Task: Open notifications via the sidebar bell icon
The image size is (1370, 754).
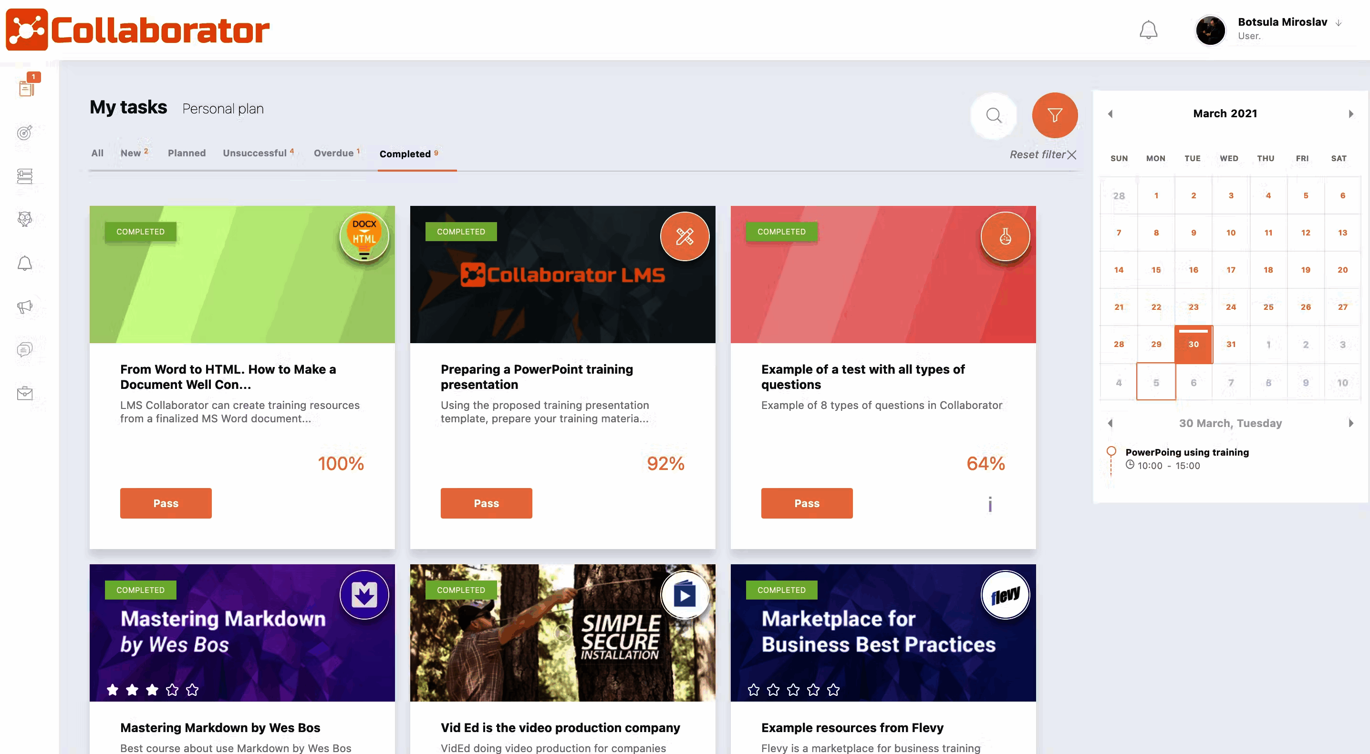Action: (x=24, y=263)
